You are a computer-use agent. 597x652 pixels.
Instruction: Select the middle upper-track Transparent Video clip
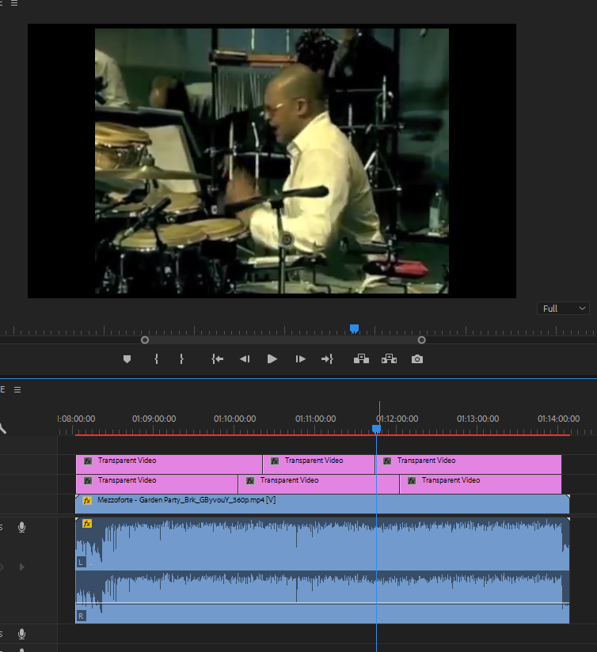(319, 464)
